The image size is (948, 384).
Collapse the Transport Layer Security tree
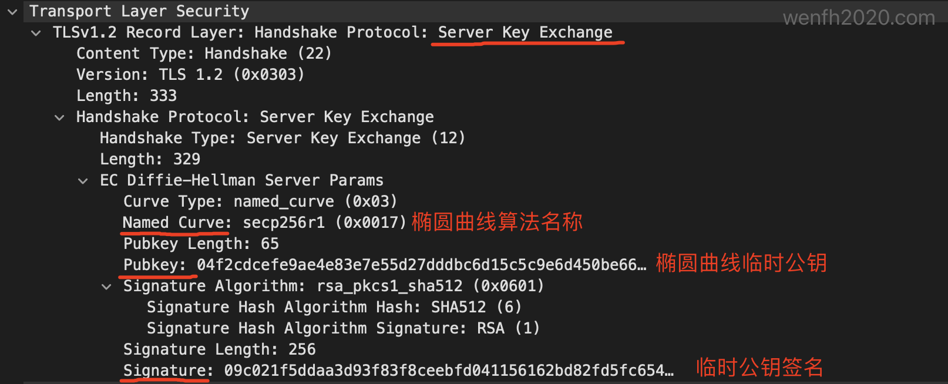point(12,11)
